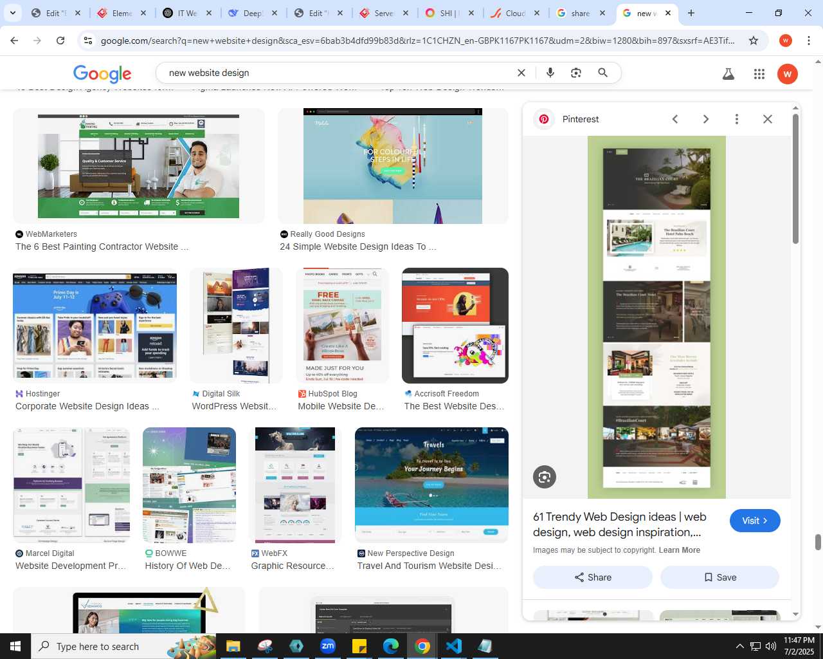Open a new tab with the plus button
Viewport: 823px width, 659px height.
(691, 13)
